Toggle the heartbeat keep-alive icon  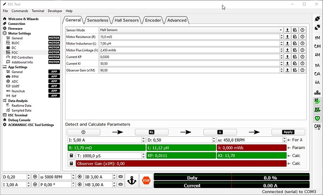pyautogui.click(x=317, y=118)
